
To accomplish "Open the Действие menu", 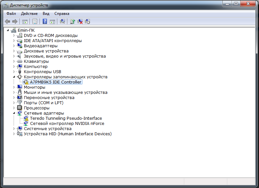I will (x=29, y=14).
